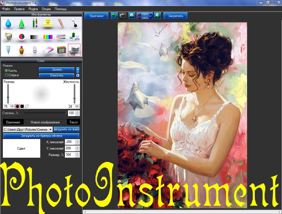Open the file path dropdown

click(50, 129)
